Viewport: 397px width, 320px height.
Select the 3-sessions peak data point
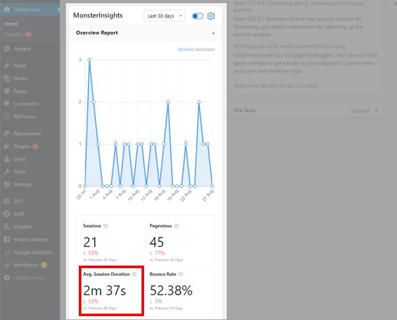click(x=90, y=60)
